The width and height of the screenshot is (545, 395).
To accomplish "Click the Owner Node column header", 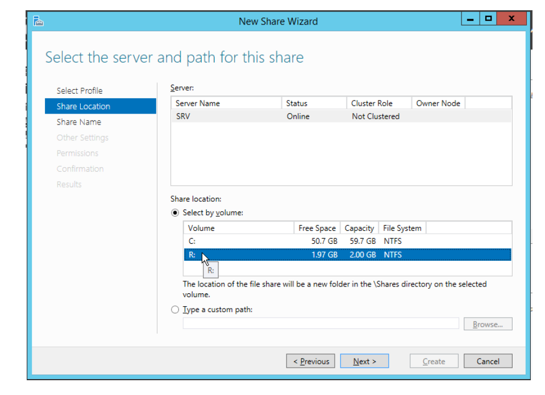I will point(439,103).
